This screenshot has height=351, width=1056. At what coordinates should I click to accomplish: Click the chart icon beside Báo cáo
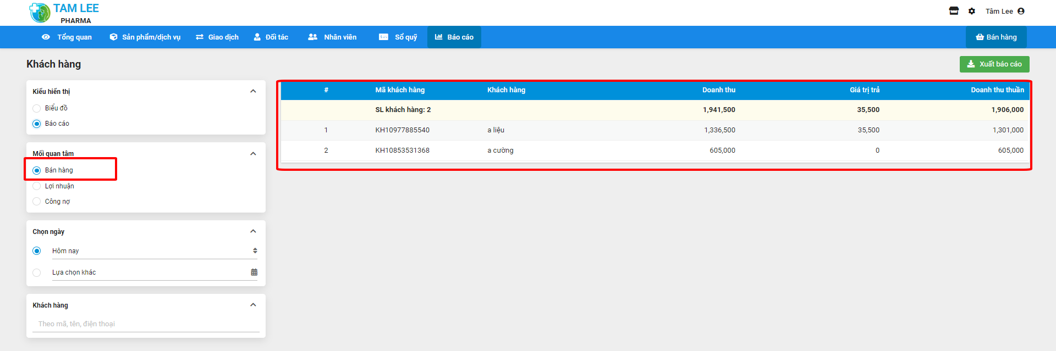point(439,37)
